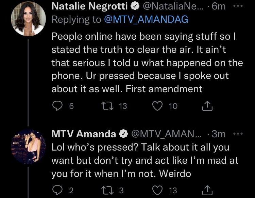Viewport: 255px width, 198px height.
Task: Open Natalie's tweet text about first amendment
Action: click(147, 63)
